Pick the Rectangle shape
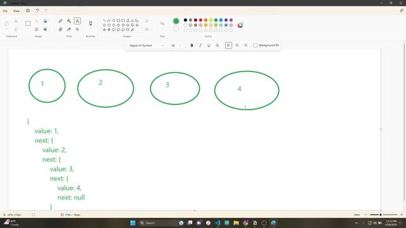This screenshot has height=228, width=406. pyautogui.click(x=119, y=20)
